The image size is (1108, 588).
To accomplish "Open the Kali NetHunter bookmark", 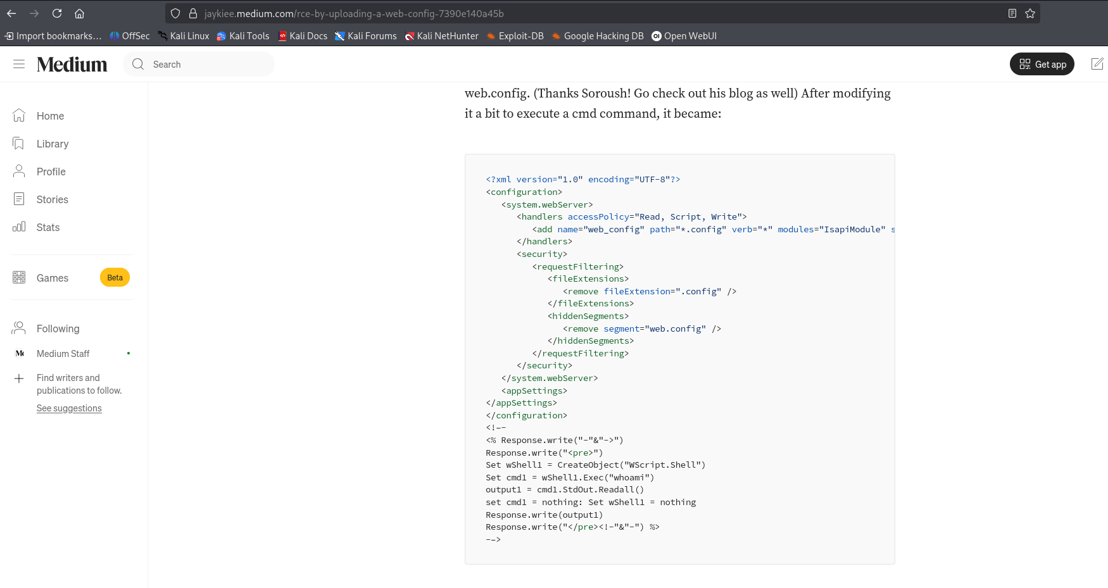I will [442, 36].
